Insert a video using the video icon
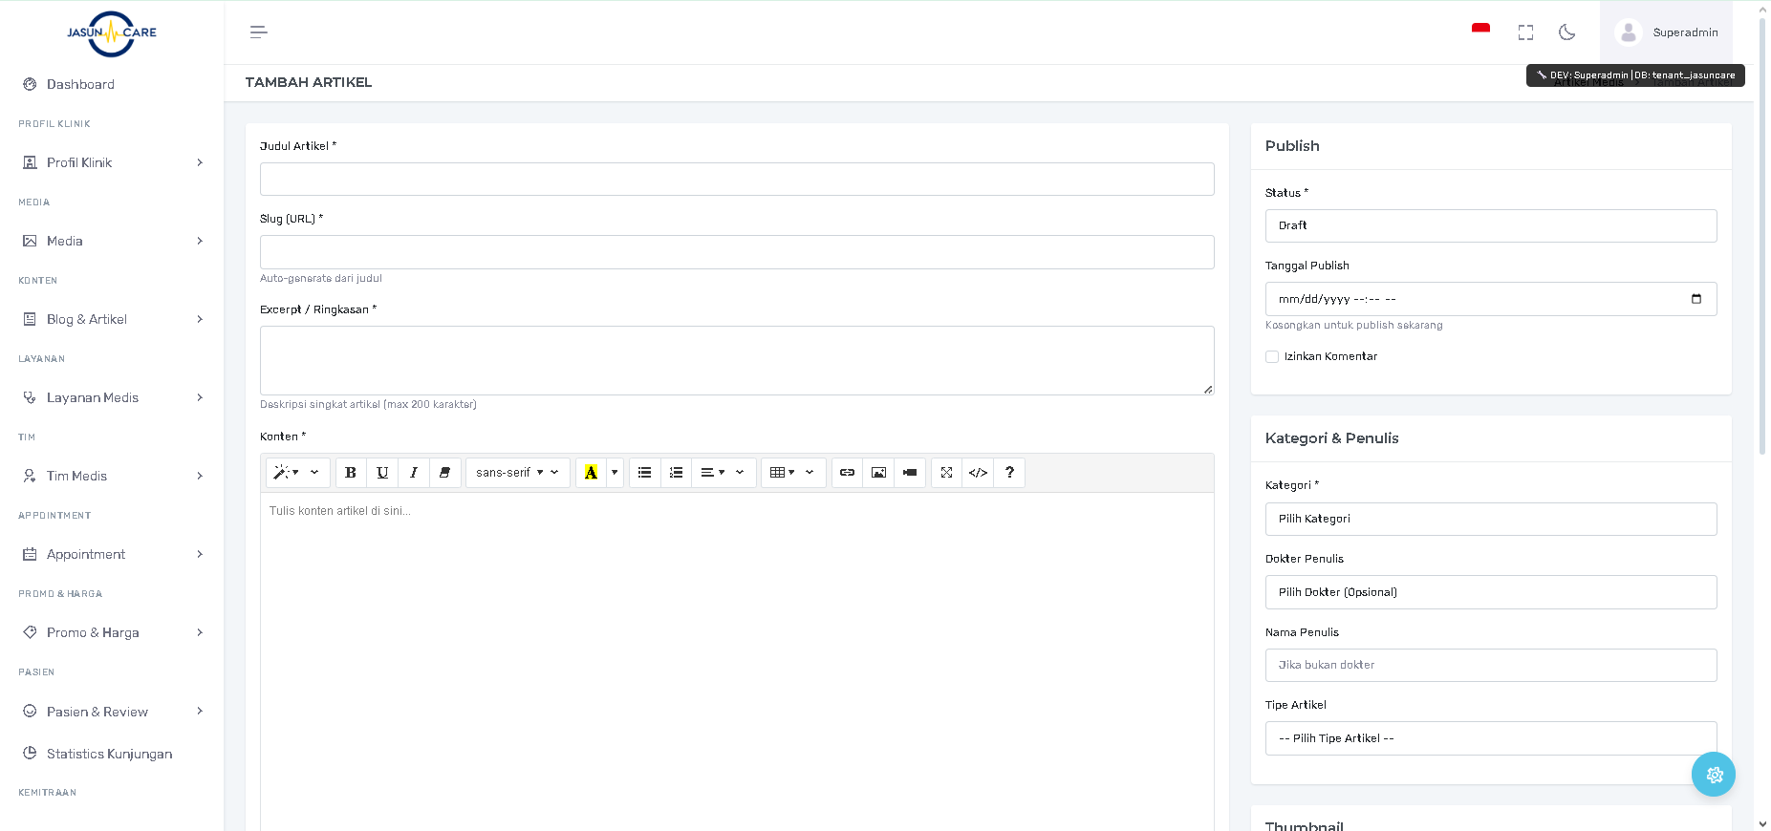The width and height of the screenshot is (1771, 831). [910, 473]
